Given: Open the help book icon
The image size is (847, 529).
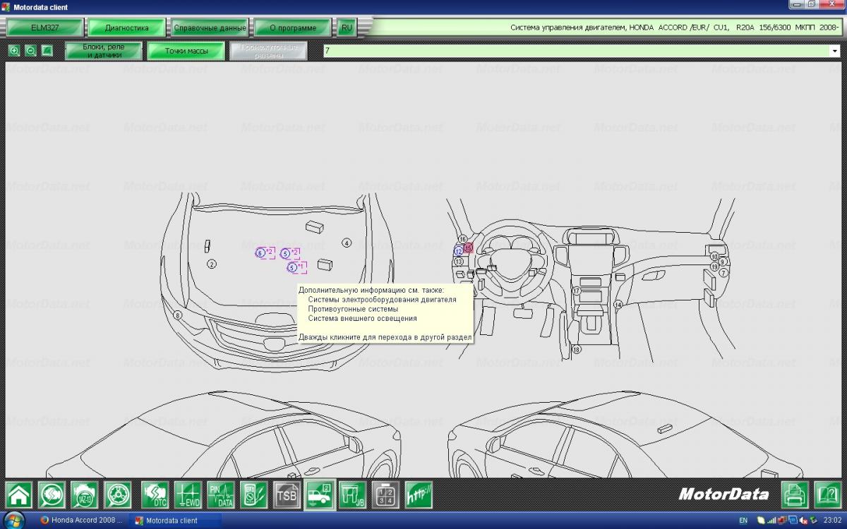Looking at the screenshot, I should coord(827,495).
